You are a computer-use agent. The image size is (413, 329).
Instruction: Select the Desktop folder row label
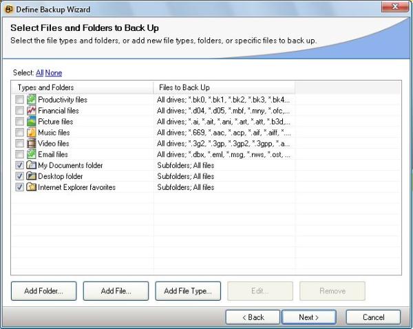pos(61,176)
